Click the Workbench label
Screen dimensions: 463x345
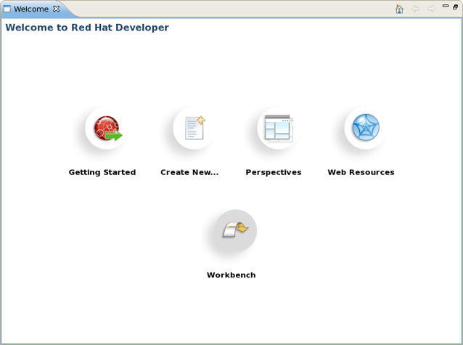point(231,275)
